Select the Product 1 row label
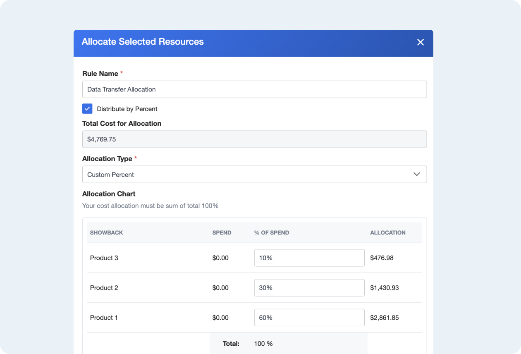Image resolution: width=521 pixels, height=354 pixels. 104,318
